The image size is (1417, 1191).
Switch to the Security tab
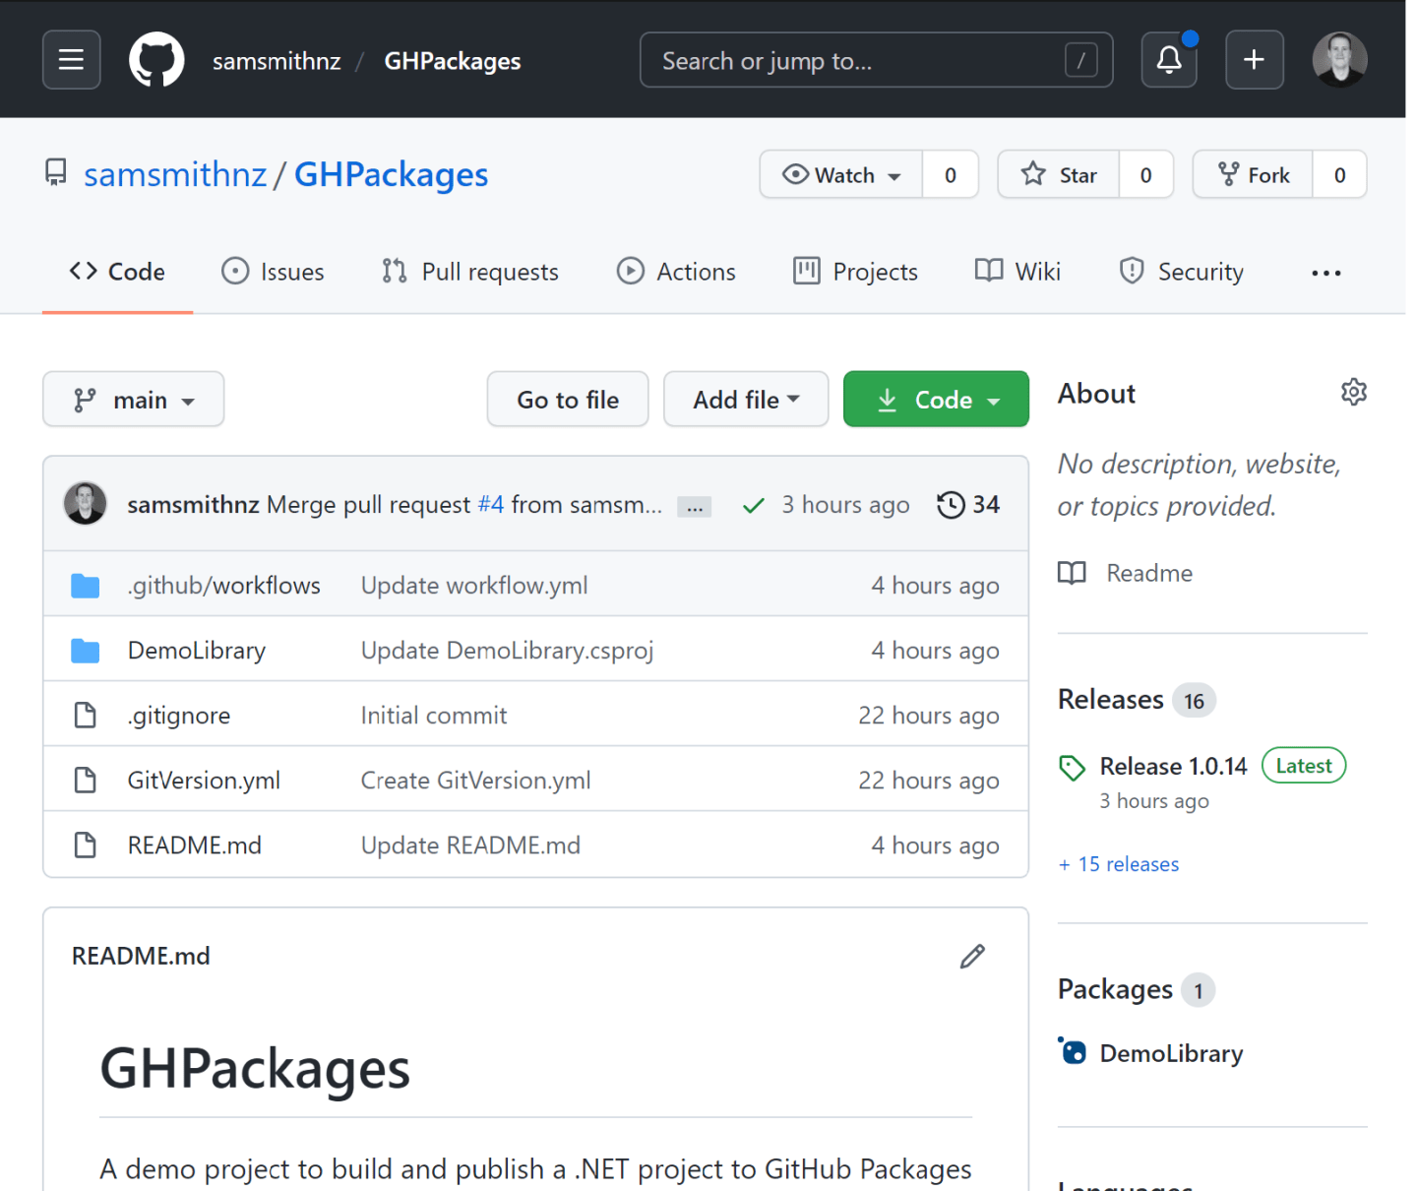point(1181,272)
